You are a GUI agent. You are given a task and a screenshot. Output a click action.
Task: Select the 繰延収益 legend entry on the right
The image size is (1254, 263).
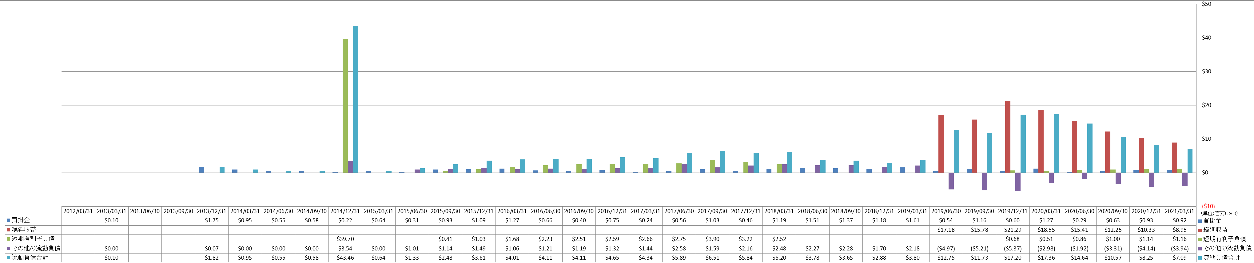1215,230
